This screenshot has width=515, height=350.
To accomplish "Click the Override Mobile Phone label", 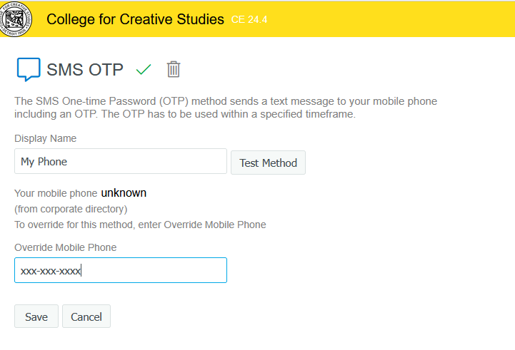I will pos(65,247).
